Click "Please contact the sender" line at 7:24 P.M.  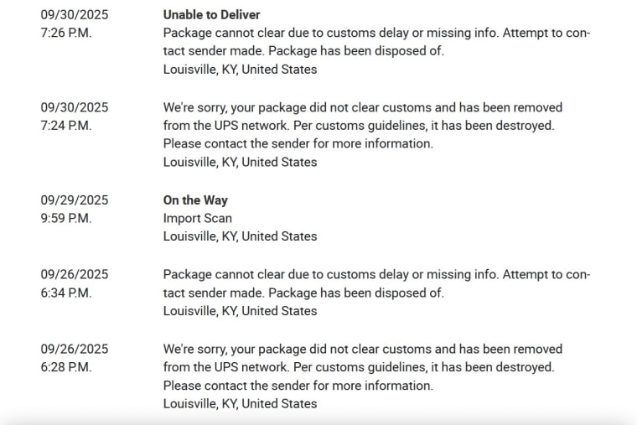(298, 144)
